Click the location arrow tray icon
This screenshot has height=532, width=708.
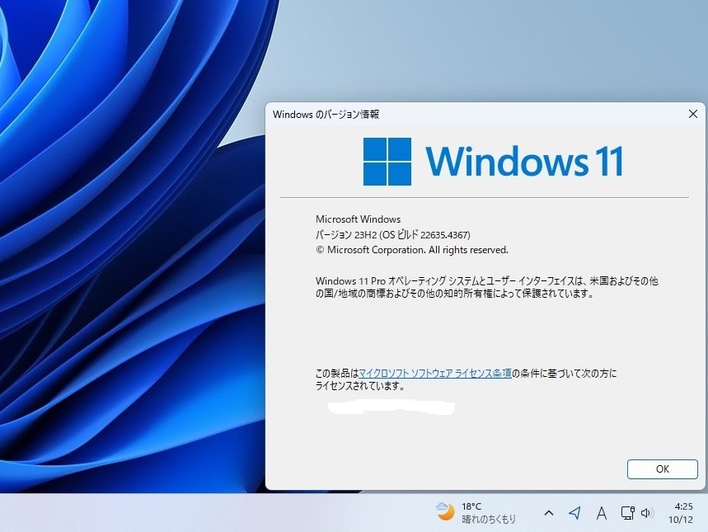[574, 513]
